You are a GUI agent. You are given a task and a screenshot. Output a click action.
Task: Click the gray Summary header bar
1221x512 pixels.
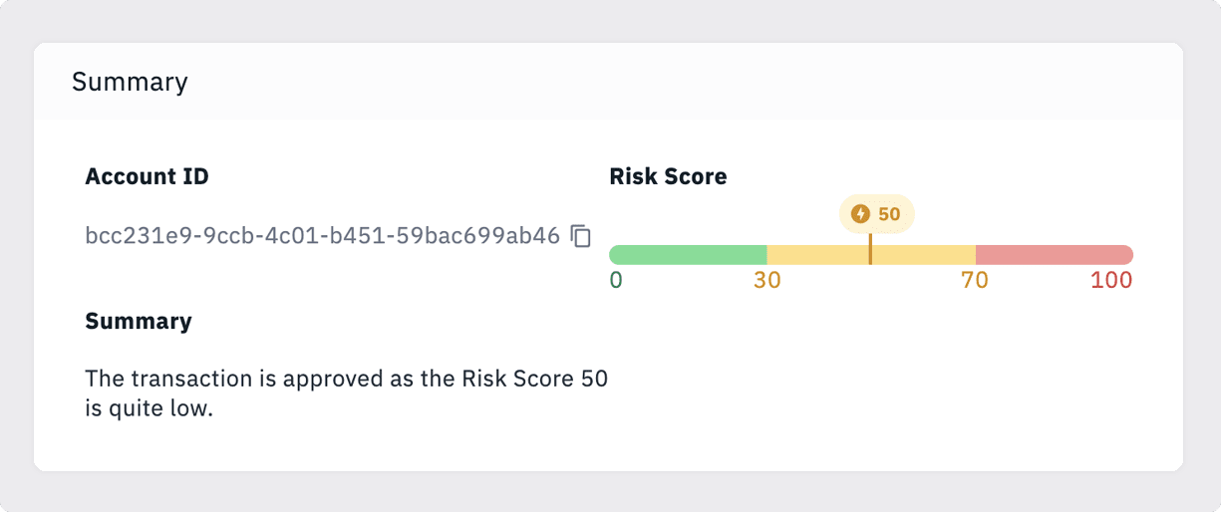tap(608, 82)
